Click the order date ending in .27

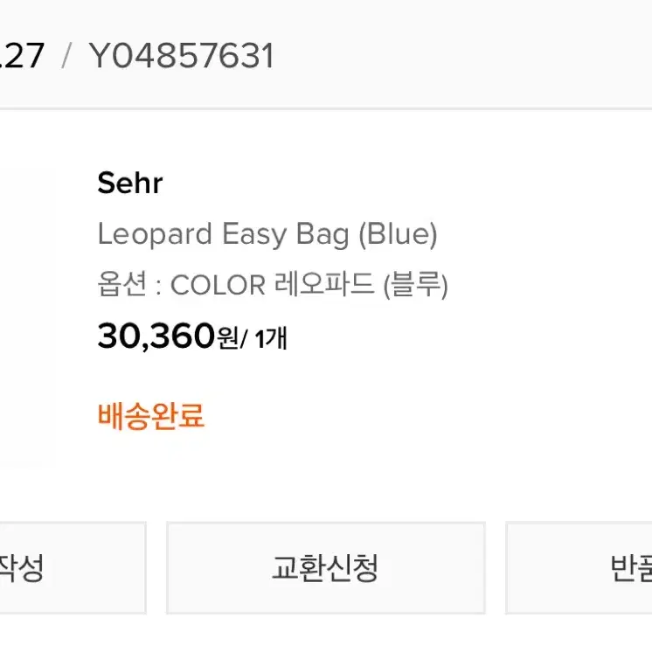(22, 56)
